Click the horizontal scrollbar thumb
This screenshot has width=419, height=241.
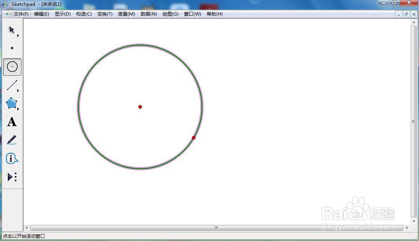pos(217,228)
